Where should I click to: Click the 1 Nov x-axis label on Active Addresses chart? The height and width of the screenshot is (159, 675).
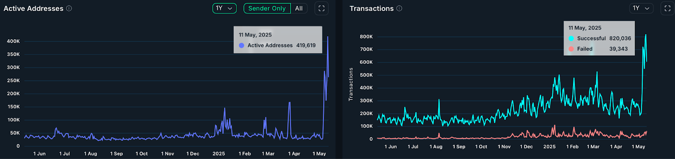tap(167, 154)
